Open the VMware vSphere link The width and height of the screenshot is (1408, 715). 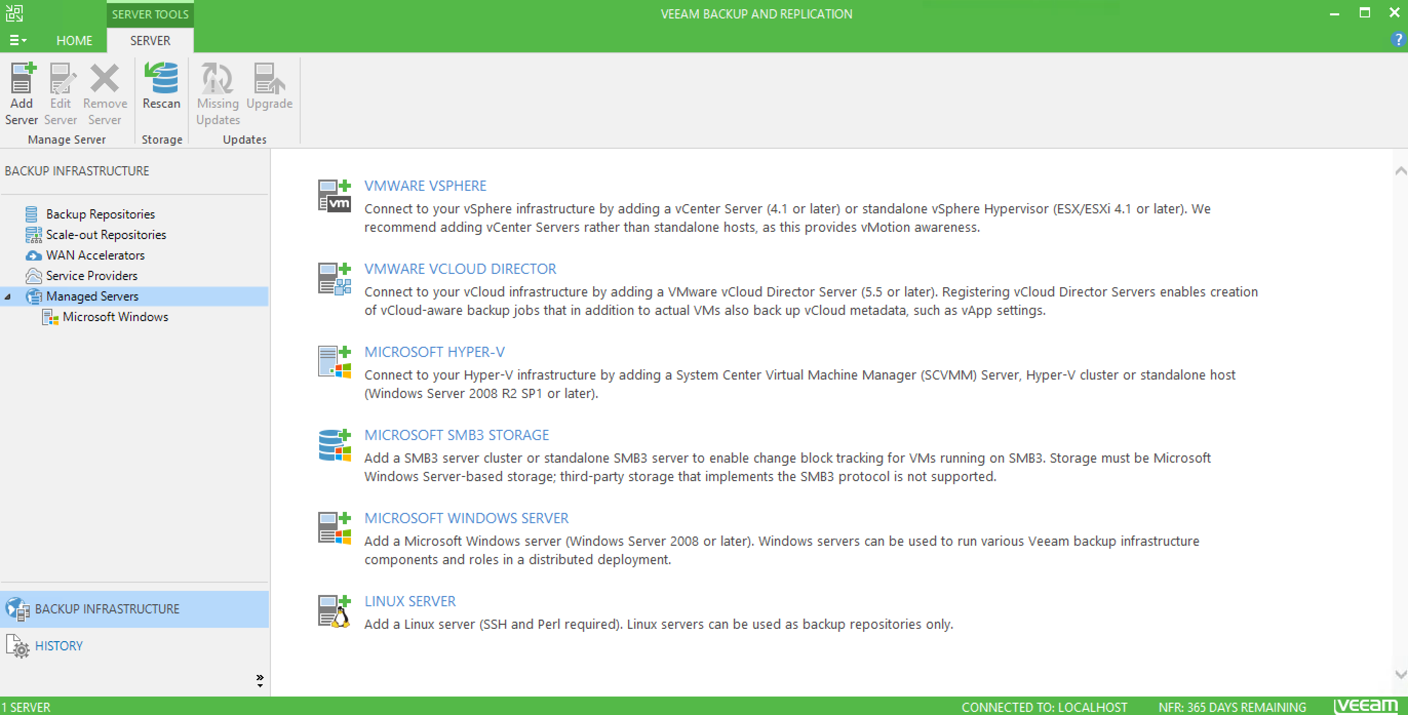[x=425, y=186]
